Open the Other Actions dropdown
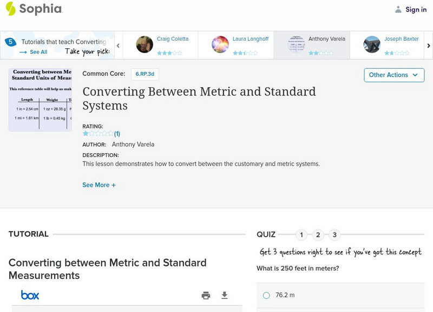Screen dimensions: 433x312 click(x=393, y=75)
